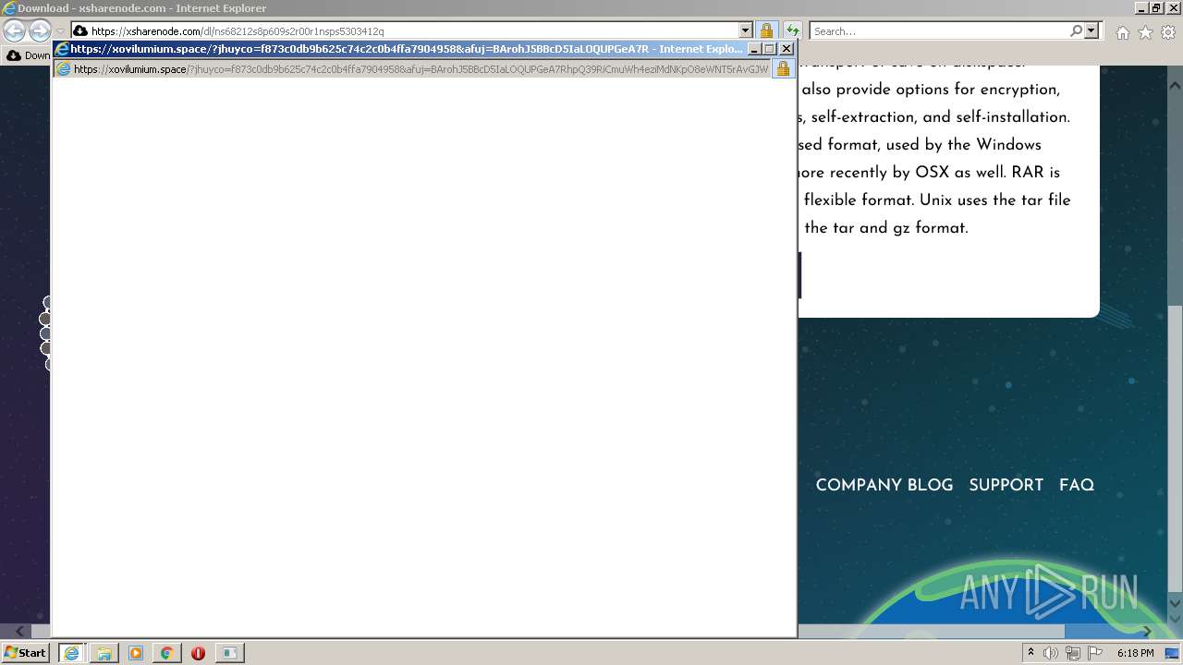Click the Show desktop tray button

[x=1173, y=653]
